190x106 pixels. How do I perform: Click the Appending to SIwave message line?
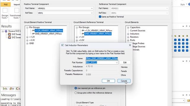pos(11,103)
